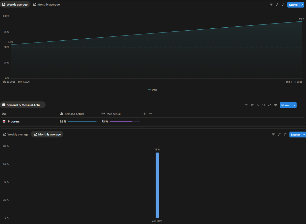
Task: Open view settings icon for bottom chart
Action: [x=285, y=135]
